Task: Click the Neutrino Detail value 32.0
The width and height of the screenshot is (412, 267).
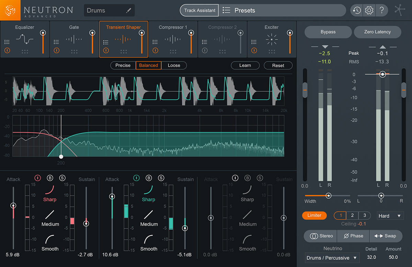Action: [x=371, y=257]
